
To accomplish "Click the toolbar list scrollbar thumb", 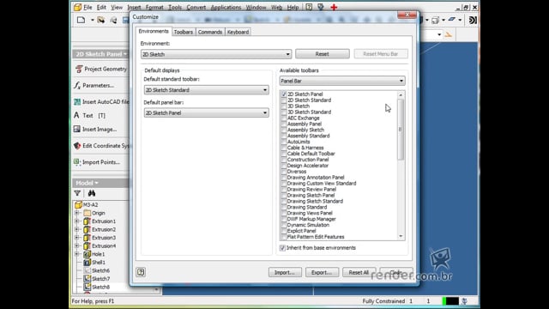I will (401, 130).
